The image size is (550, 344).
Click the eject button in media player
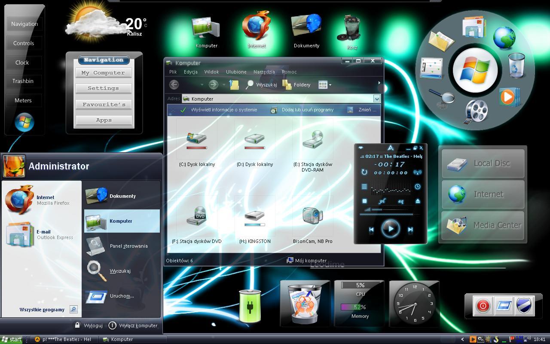(418, 201)
